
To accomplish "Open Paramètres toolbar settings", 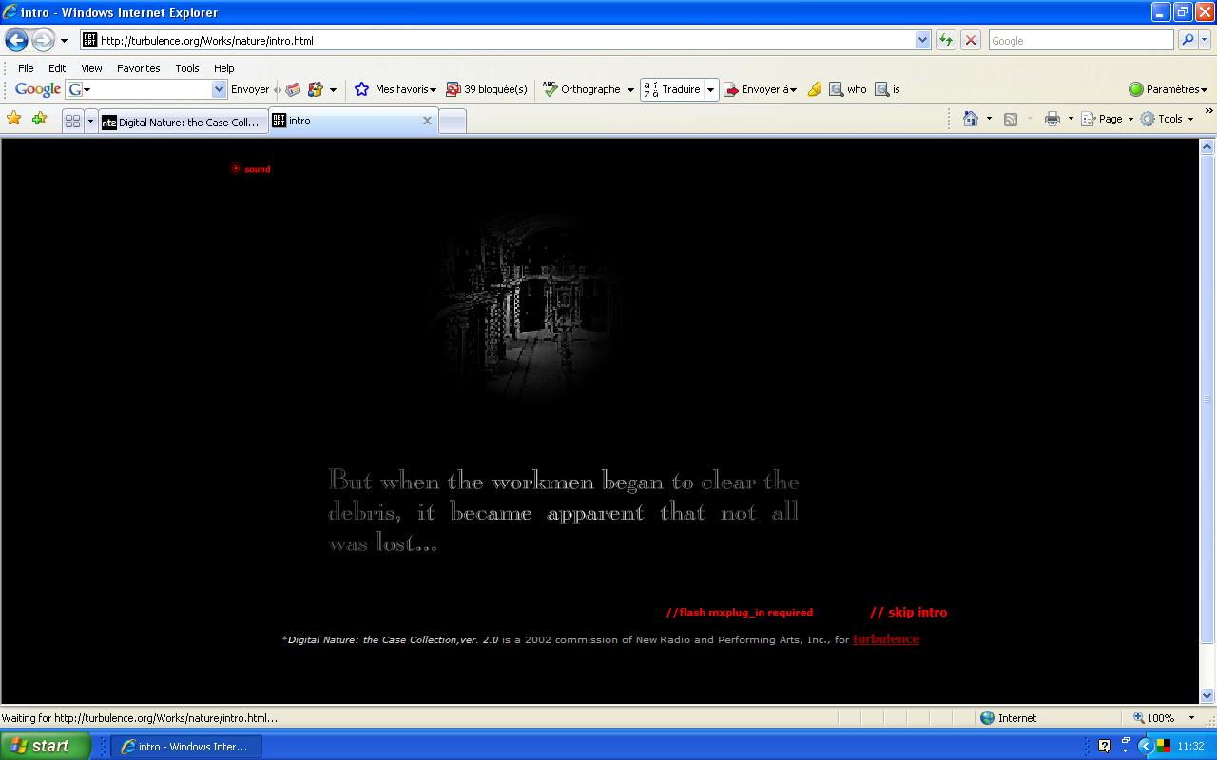I will (x=1168, y=89).
